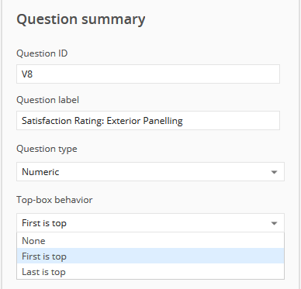The width and height of the screenshot is (301, 289).
Task: Click empty space right of Question label text
Action: (x=230, y=121)
